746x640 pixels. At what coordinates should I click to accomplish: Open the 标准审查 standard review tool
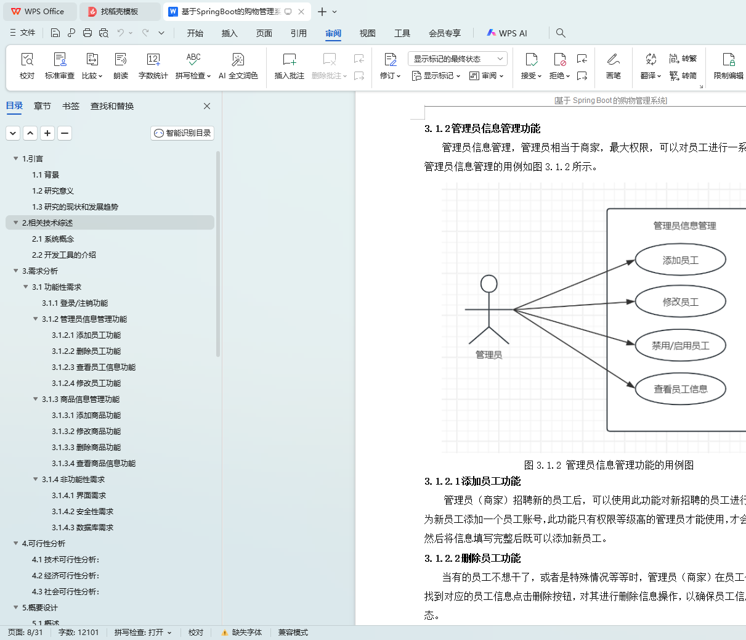tap(60, 66)
